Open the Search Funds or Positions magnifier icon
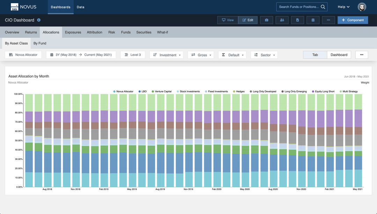This screenshot has width=377, height=214. click(323, 7)
